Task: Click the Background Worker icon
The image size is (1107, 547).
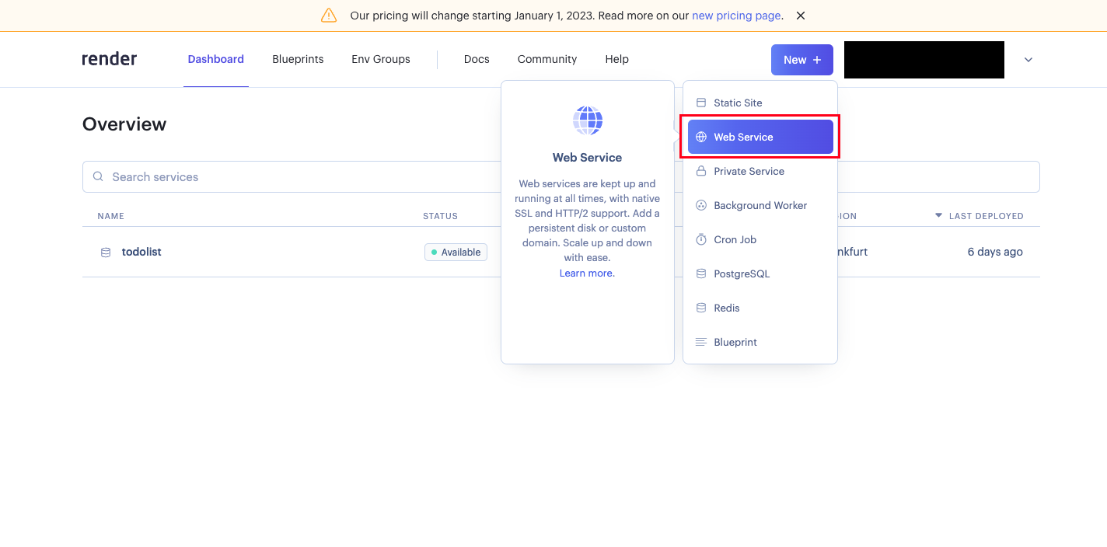Action: pos(702,205)
